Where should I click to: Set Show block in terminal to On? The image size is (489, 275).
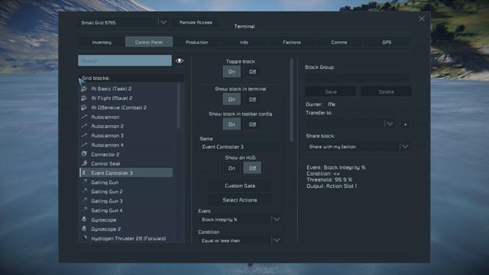tap(232, 99)
